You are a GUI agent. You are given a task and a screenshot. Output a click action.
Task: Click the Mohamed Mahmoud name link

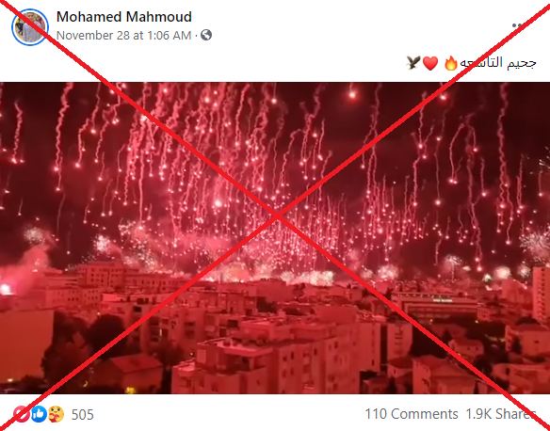(123, 17)
